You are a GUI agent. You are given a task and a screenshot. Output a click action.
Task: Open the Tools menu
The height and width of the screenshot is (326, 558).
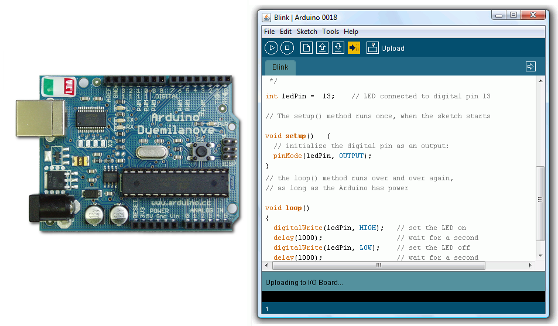pos(331,32)
